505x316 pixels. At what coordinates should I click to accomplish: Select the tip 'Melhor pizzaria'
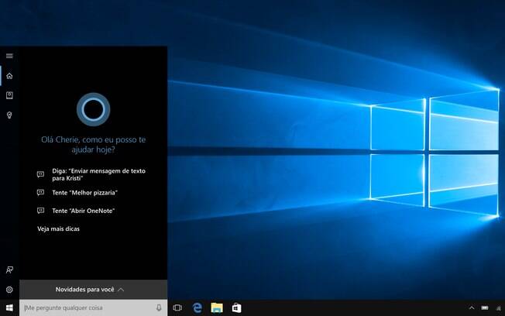tap(84, 193)
